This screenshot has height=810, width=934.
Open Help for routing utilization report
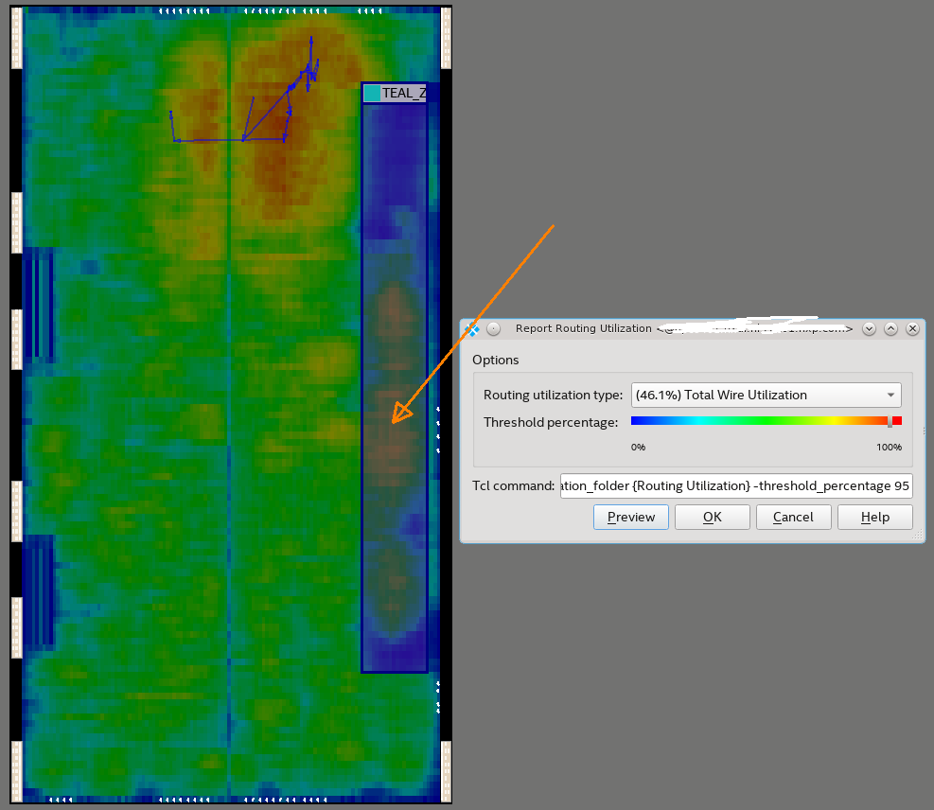(x=875, y=517)
